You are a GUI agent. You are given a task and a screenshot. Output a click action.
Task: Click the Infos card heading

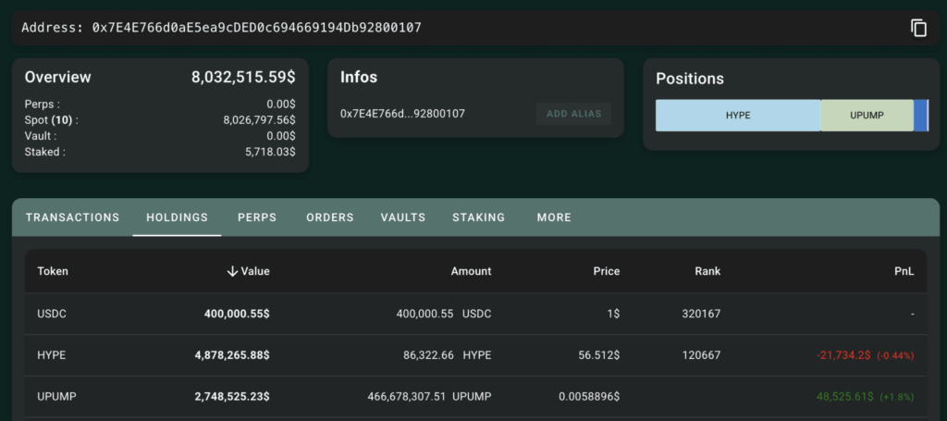359,78
